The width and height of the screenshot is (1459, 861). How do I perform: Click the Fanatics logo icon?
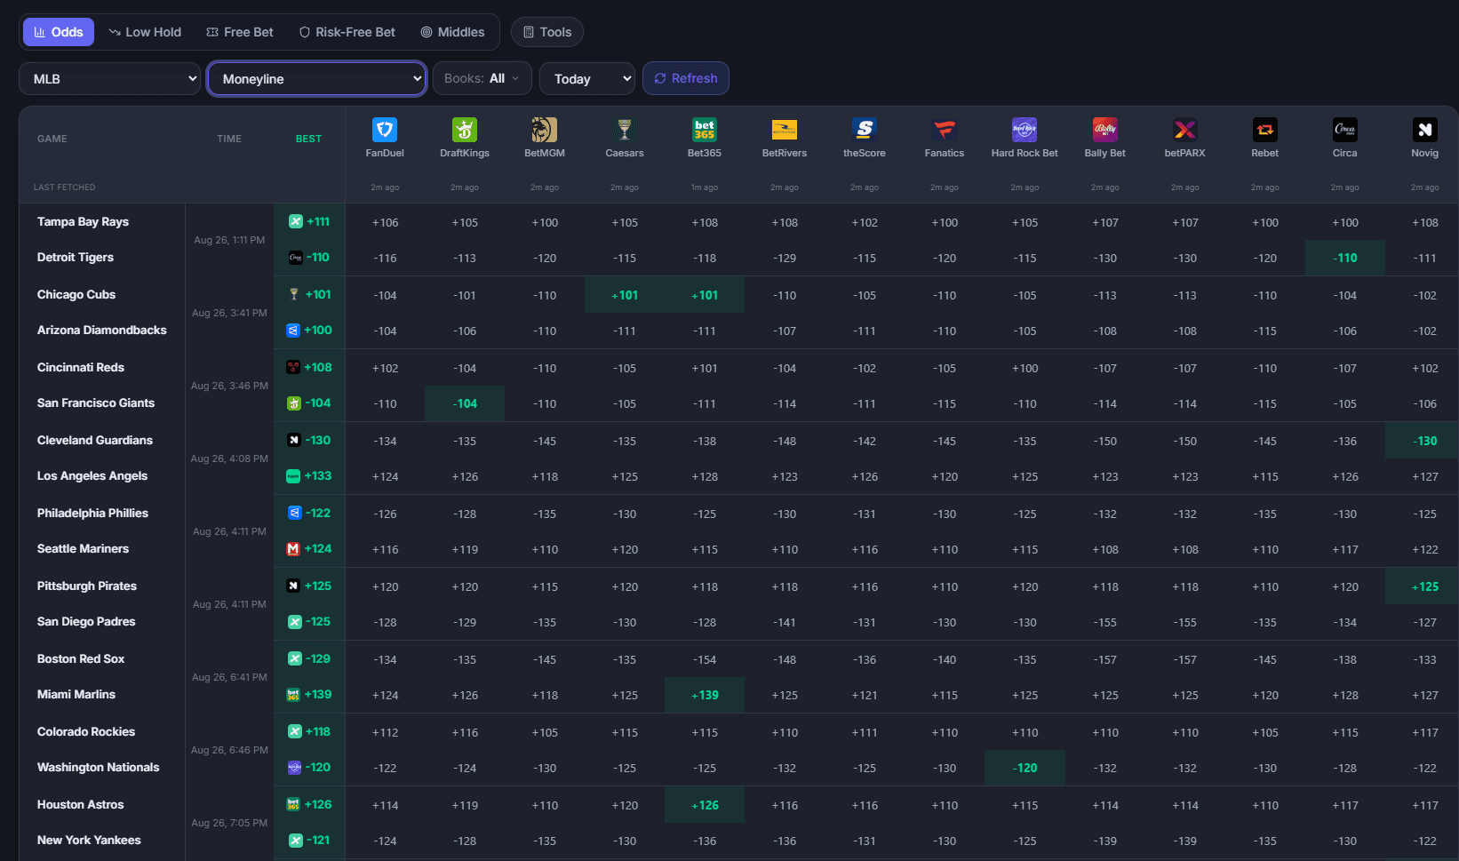945,130
